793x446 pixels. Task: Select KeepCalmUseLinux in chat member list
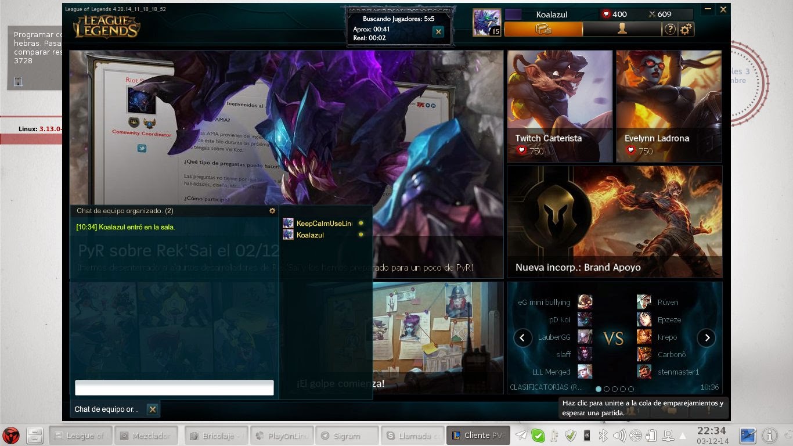click(x=323, y=223)
